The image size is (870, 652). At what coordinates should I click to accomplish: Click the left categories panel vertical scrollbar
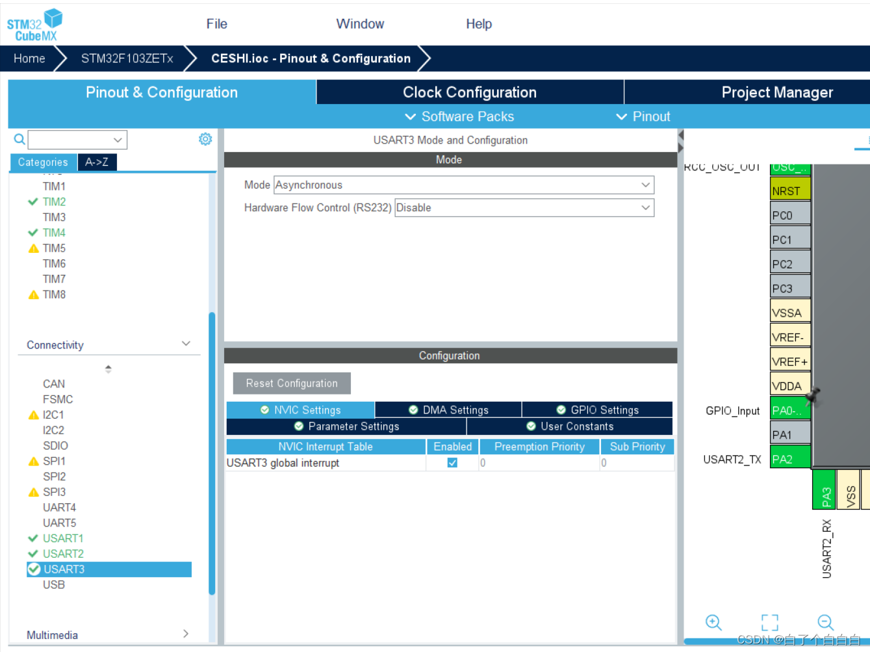(212, 453)
